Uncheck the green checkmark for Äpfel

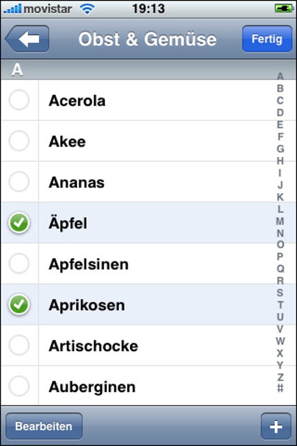coord(19,223)
